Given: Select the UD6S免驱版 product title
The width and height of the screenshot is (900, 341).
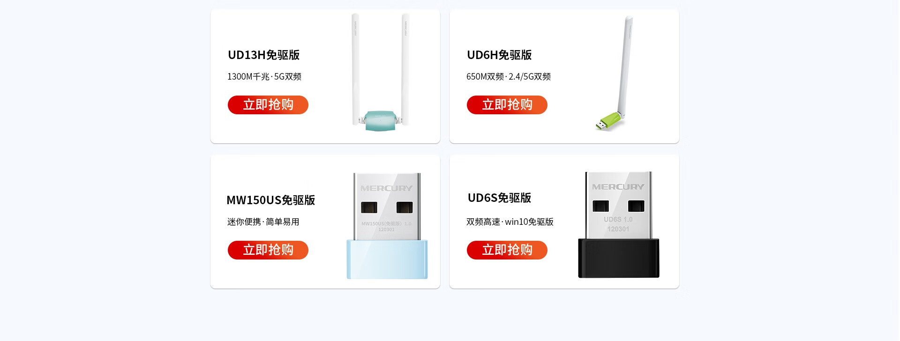Looking at the screenshot, I should [499, 198].
